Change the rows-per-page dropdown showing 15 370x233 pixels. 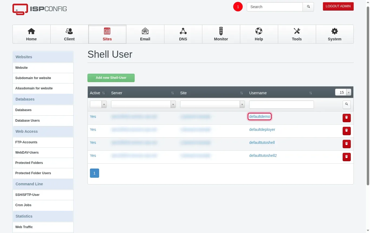pos(343,92)
